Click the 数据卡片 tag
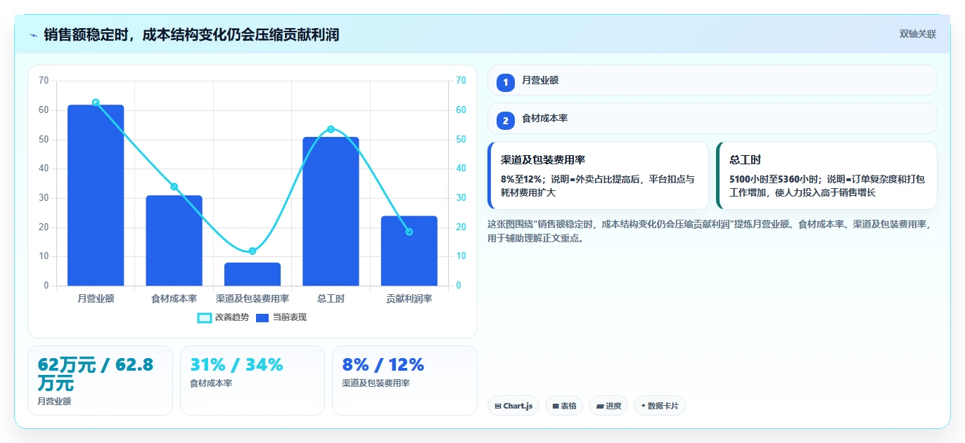965x443 pixels. click(x=660, y=406)
